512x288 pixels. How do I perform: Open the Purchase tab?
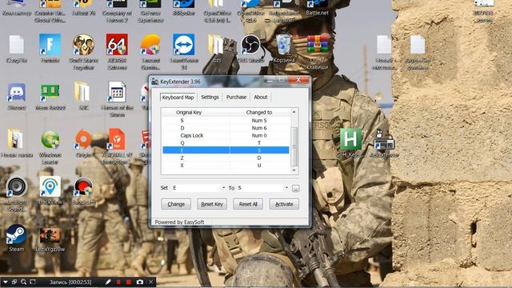pyautogui.click(x=236, y=98)
